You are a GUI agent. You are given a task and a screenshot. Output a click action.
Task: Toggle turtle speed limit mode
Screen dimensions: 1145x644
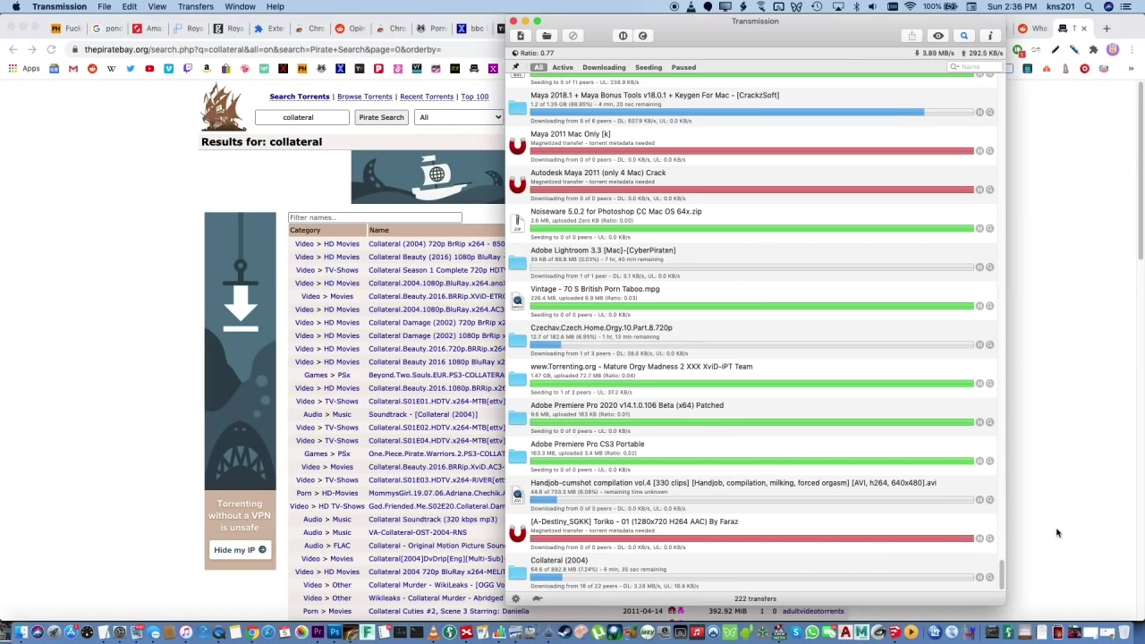coord(537,598)
